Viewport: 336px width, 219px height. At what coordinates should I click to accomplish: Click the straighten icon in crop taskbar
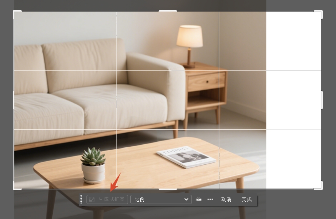pos(198,199)
